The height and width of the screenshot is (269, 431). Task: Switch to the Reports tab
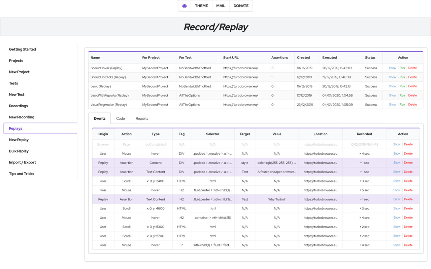tap(142, 118)
